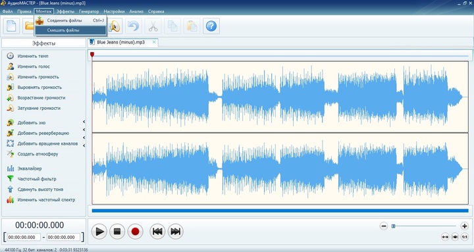Click the upper channel waveform
This screenshot has height=252, width=474.
[280, 97]
